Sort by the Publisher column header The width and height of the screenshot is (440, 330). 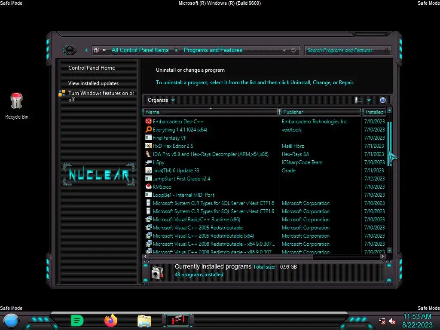pos(320,112)
